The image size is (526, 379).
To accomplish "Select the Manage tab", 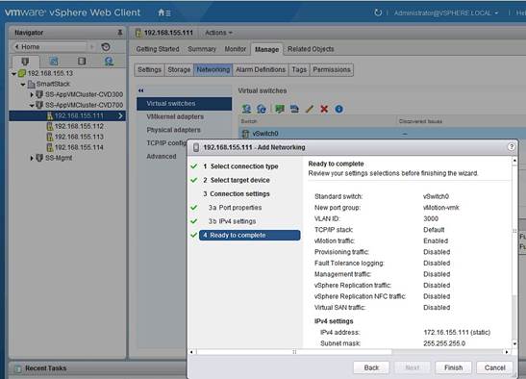I will point(266,49).
